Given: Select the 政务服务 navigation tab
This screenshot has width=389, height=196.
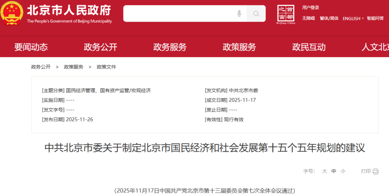Looking at the screenshot, I should pos(170,47).
